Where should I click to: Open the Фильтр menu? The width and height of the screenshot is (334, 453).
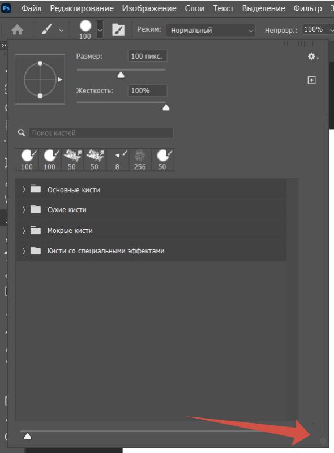tap(308, 8)
